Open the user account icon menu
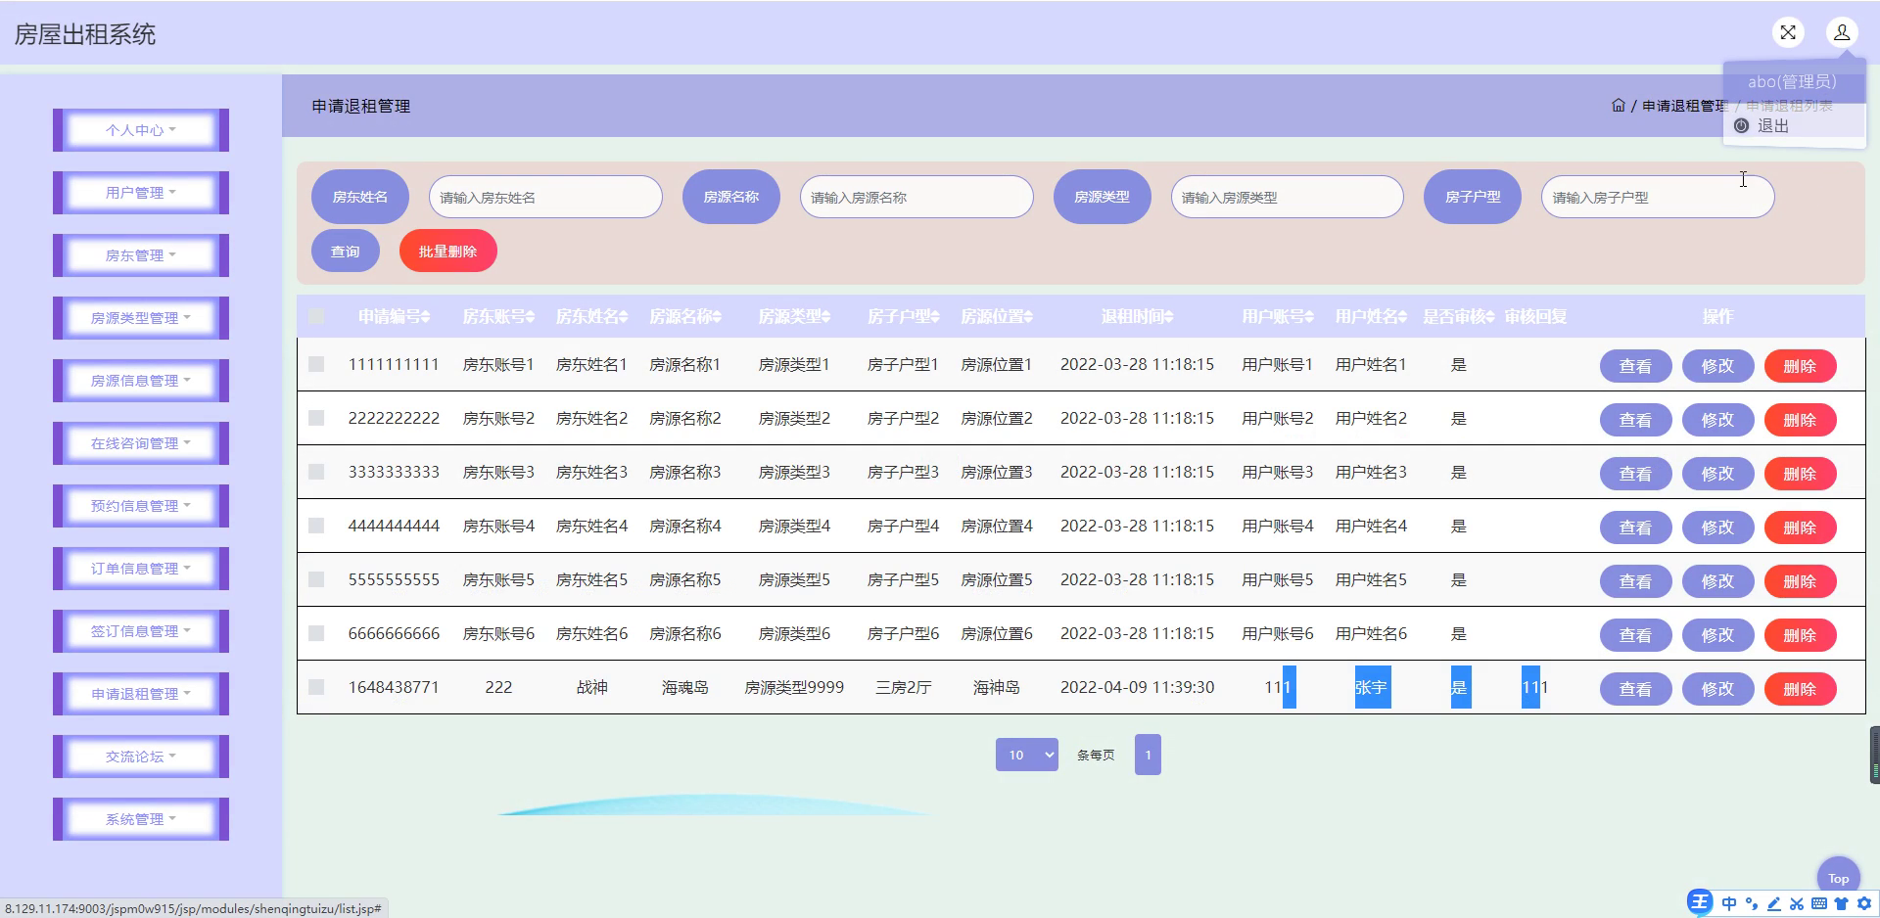1880x918 pixels. tap(1842, 32)
